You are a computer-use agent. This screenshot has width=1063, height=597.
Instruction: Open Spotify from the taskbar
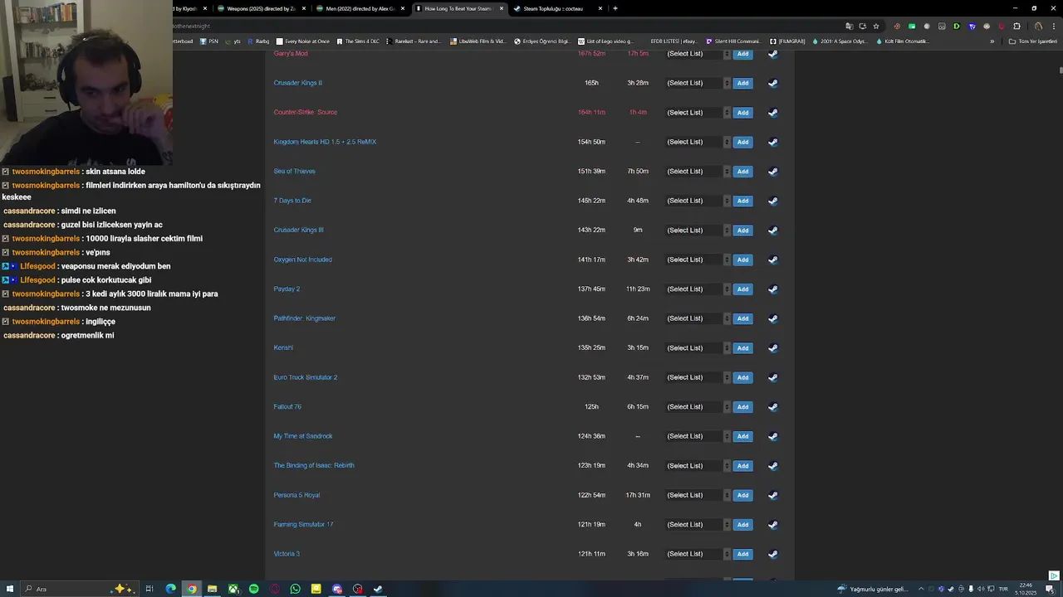pos(253,589)
